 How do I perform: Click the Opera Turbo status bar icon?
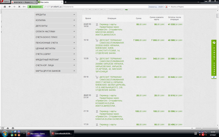(x=13, y=128)
